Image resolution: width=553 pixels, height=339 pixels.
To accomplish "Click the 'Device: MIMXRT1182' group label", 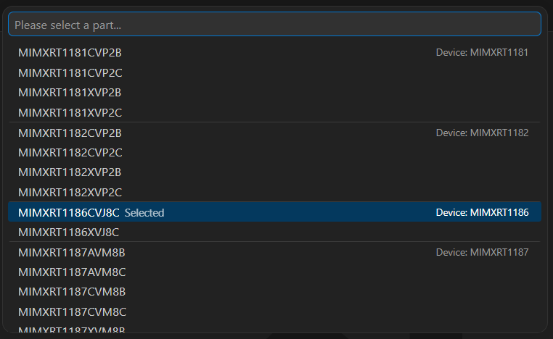I will point(482,133).
